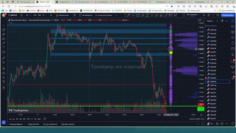The width and height of the screenshot is (236, 133).
Task: Open the Список watchlist name dropdown
Action: pos(211,21)
